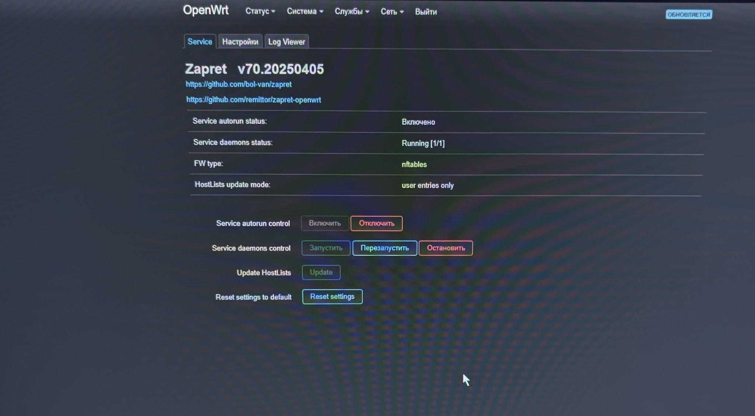Screen dimensions: 755x416
Task: Open the remittor/zapret-openwrt GitHub link
Action: pyautogui.click(x=253, y=100)
